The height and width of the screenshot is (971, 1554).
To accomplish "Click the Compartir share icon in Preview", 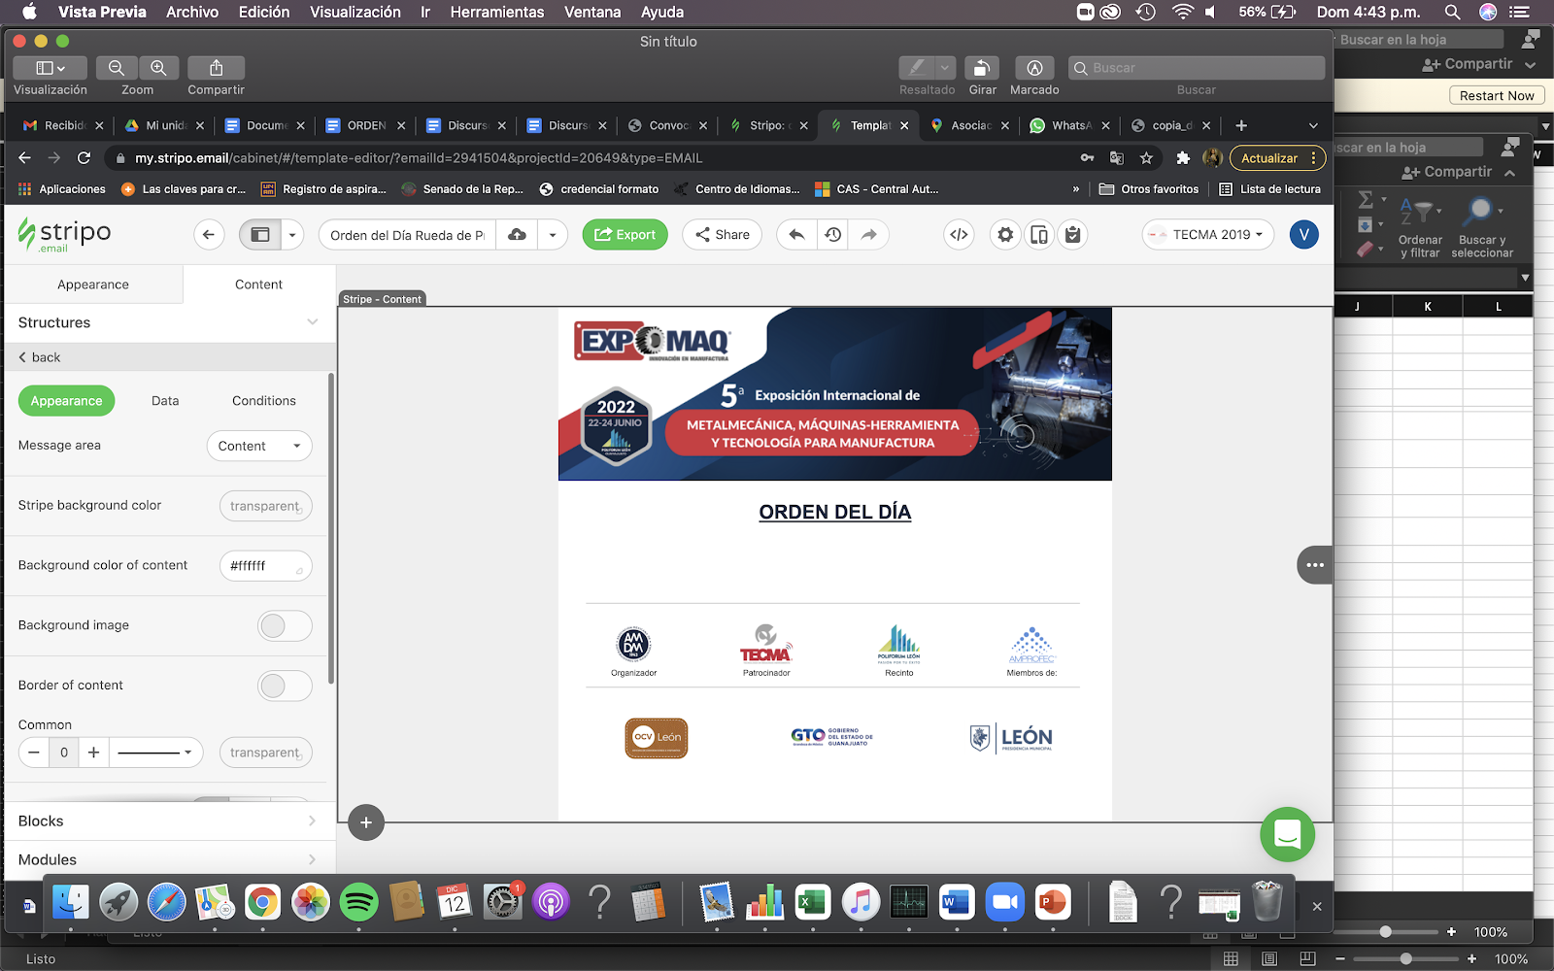I will pos(216,67).
